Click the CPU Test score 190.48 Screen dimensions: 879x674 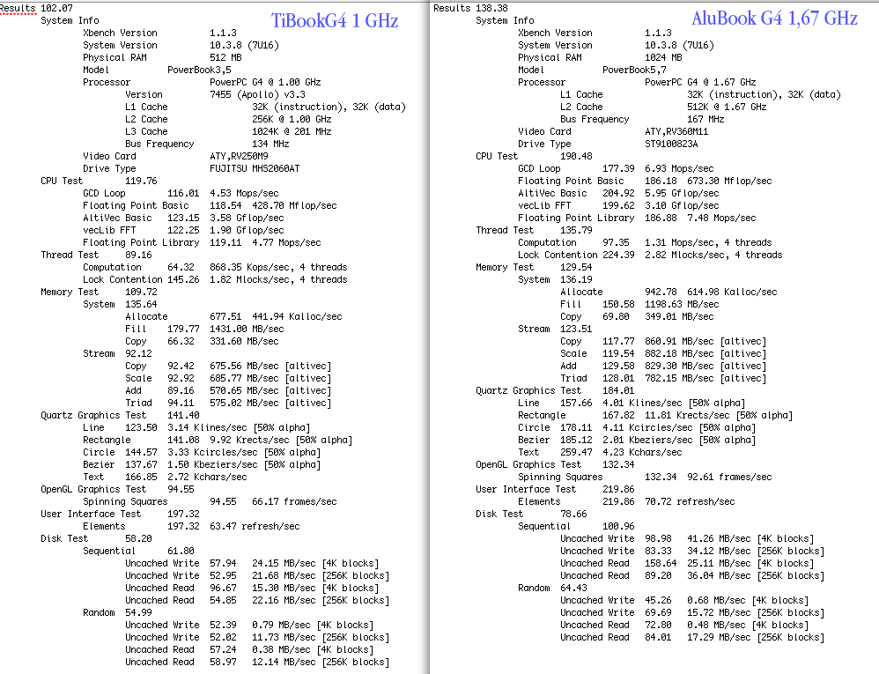(x=576, y=157)
